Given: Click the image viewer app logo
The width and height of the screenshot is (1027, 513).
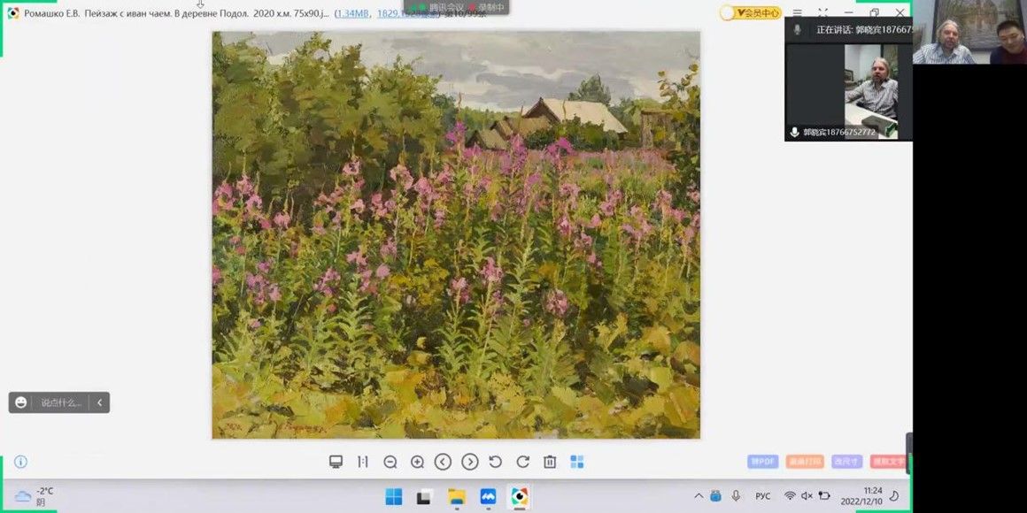Looking at the screenshot, I should [x=13, y=13].
